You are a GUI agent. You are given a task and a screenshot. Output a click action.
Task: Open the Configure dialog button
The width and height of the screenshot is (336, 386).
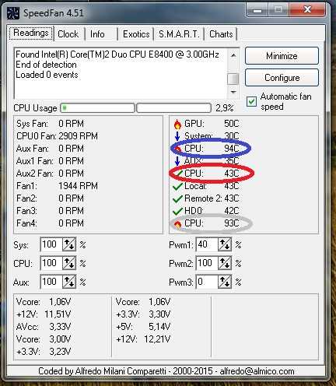tap(282, 78)
